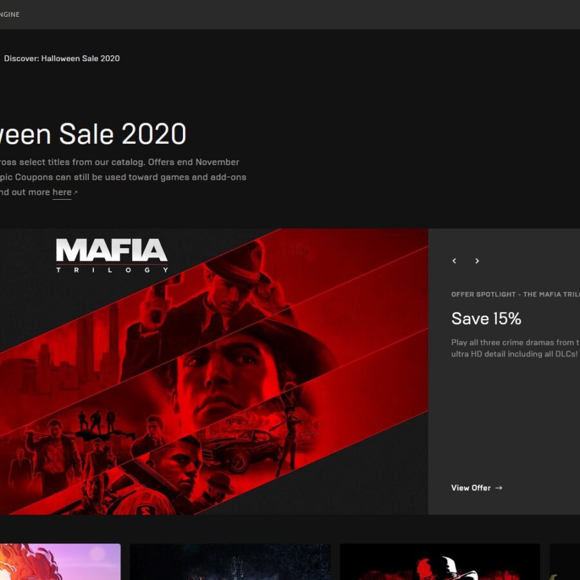Viewport: 580px width, 580px height.
Task: Follow the 'here' link for more info
Action: [x=62, y=192]
